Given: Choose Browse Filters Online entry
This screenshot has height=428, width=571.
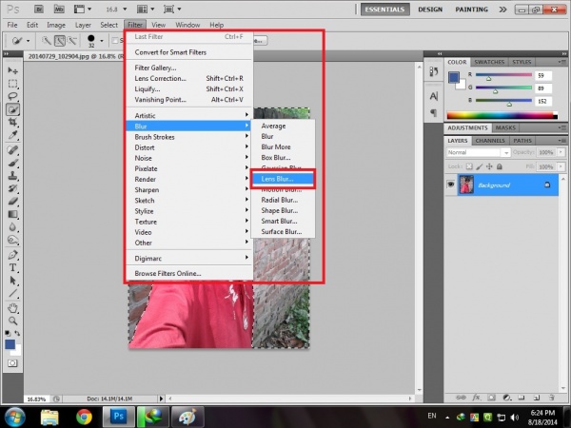Looking at the screenshot, I should click(167, 273).
